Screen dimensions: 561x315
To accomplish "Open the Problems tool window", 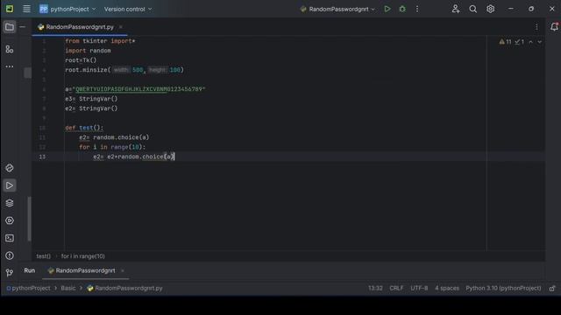I will (x=10, y=255).
